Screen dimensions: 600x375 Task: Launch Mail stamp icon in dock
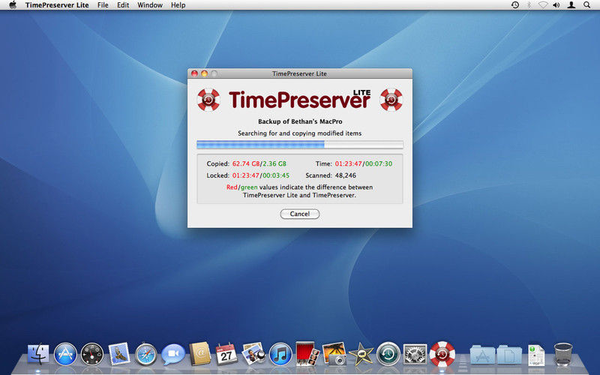119,353
